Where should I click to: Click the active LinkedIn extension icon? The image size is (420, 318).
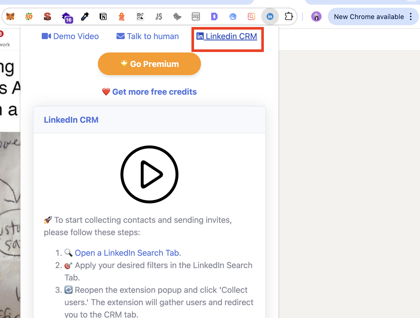(270, 17)
